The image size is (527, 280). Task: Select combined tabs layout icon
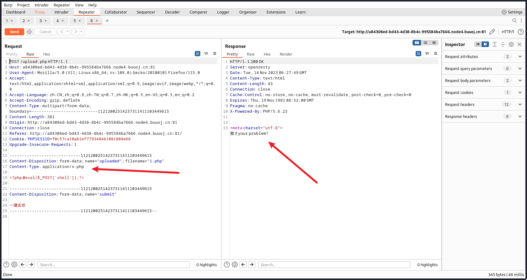tap(434, 43)
